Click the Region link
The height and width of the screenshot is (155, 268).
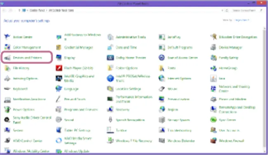pyautogui.click(x=173, y=110)
